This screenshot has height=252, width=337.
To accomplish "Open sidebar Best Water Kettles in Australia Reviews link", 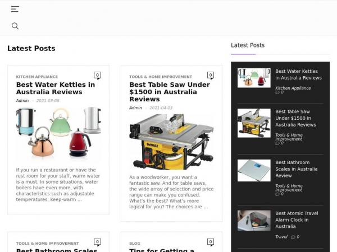I will [299, 74].
